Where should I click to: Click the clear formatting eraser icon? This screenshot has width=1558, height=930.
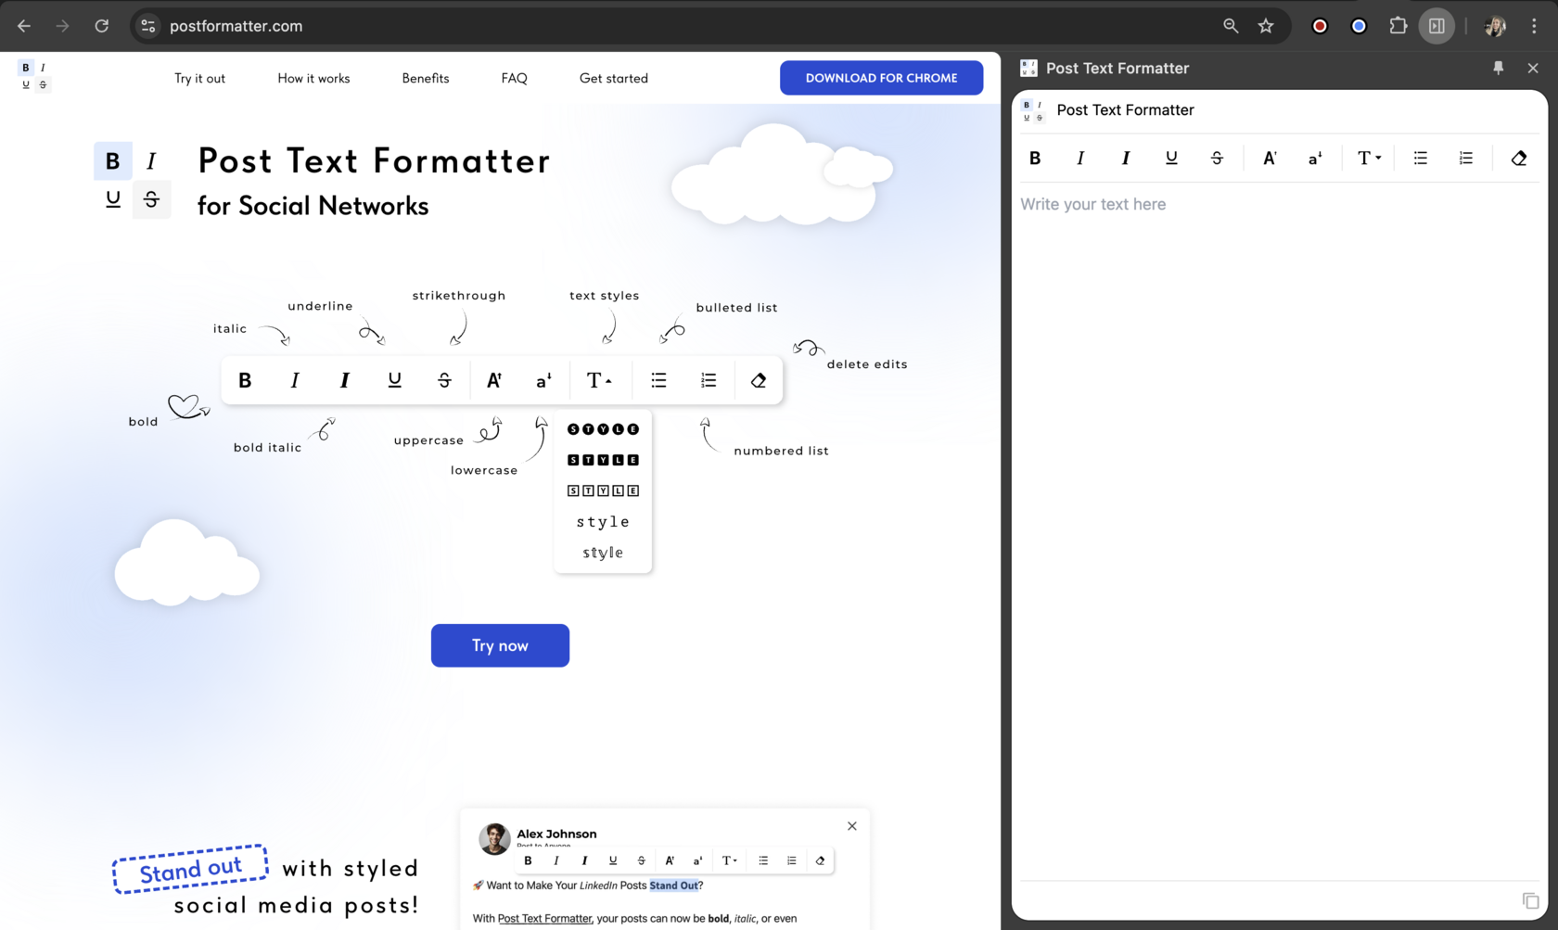(x=1518, y=158)
